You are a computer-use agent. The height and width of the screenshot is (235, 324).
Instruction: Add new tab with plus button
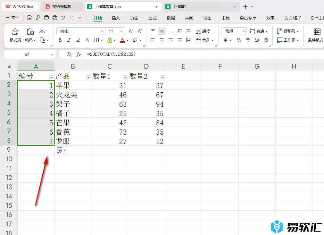tap(245, 7)
